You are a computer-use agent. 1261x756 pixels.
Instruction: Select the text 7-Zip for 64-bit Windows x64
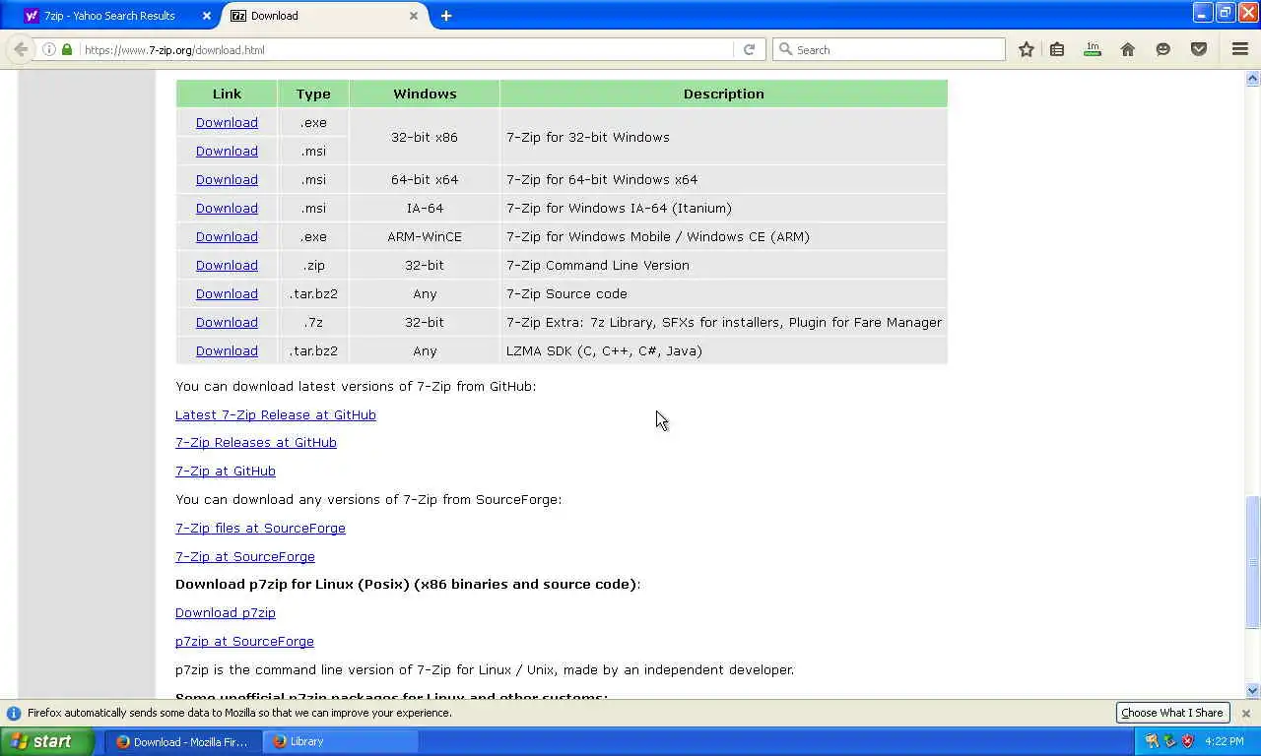[602, 179]
